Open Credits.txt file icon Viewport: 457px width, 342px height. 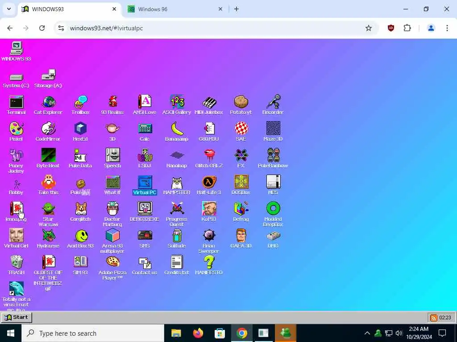(177, 265)
